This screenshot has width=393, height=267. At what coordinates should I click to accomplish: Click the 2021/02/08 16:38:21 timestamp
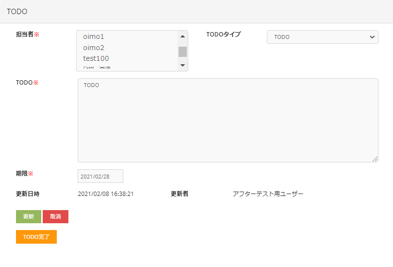point(106,194)
